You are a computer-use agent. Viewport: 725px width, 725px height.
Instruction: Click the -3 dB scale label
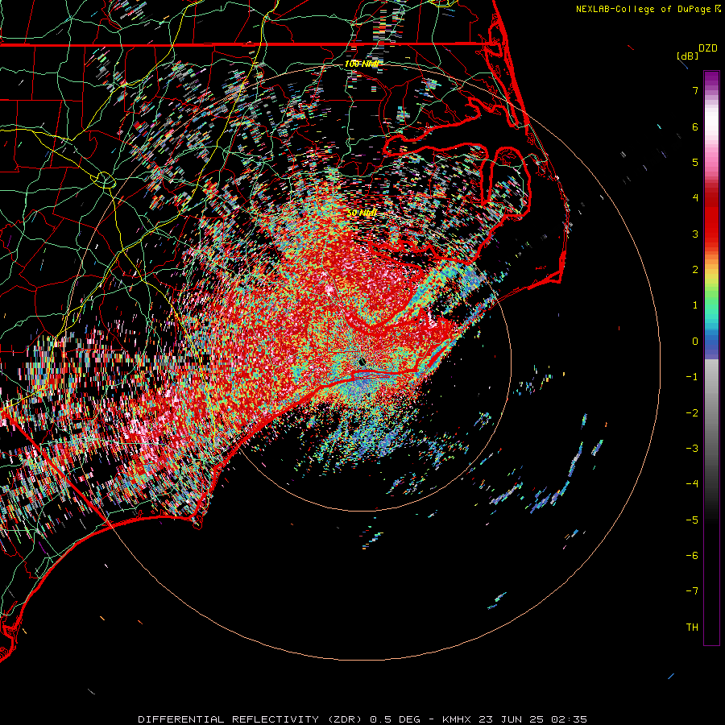click(692, 449)
